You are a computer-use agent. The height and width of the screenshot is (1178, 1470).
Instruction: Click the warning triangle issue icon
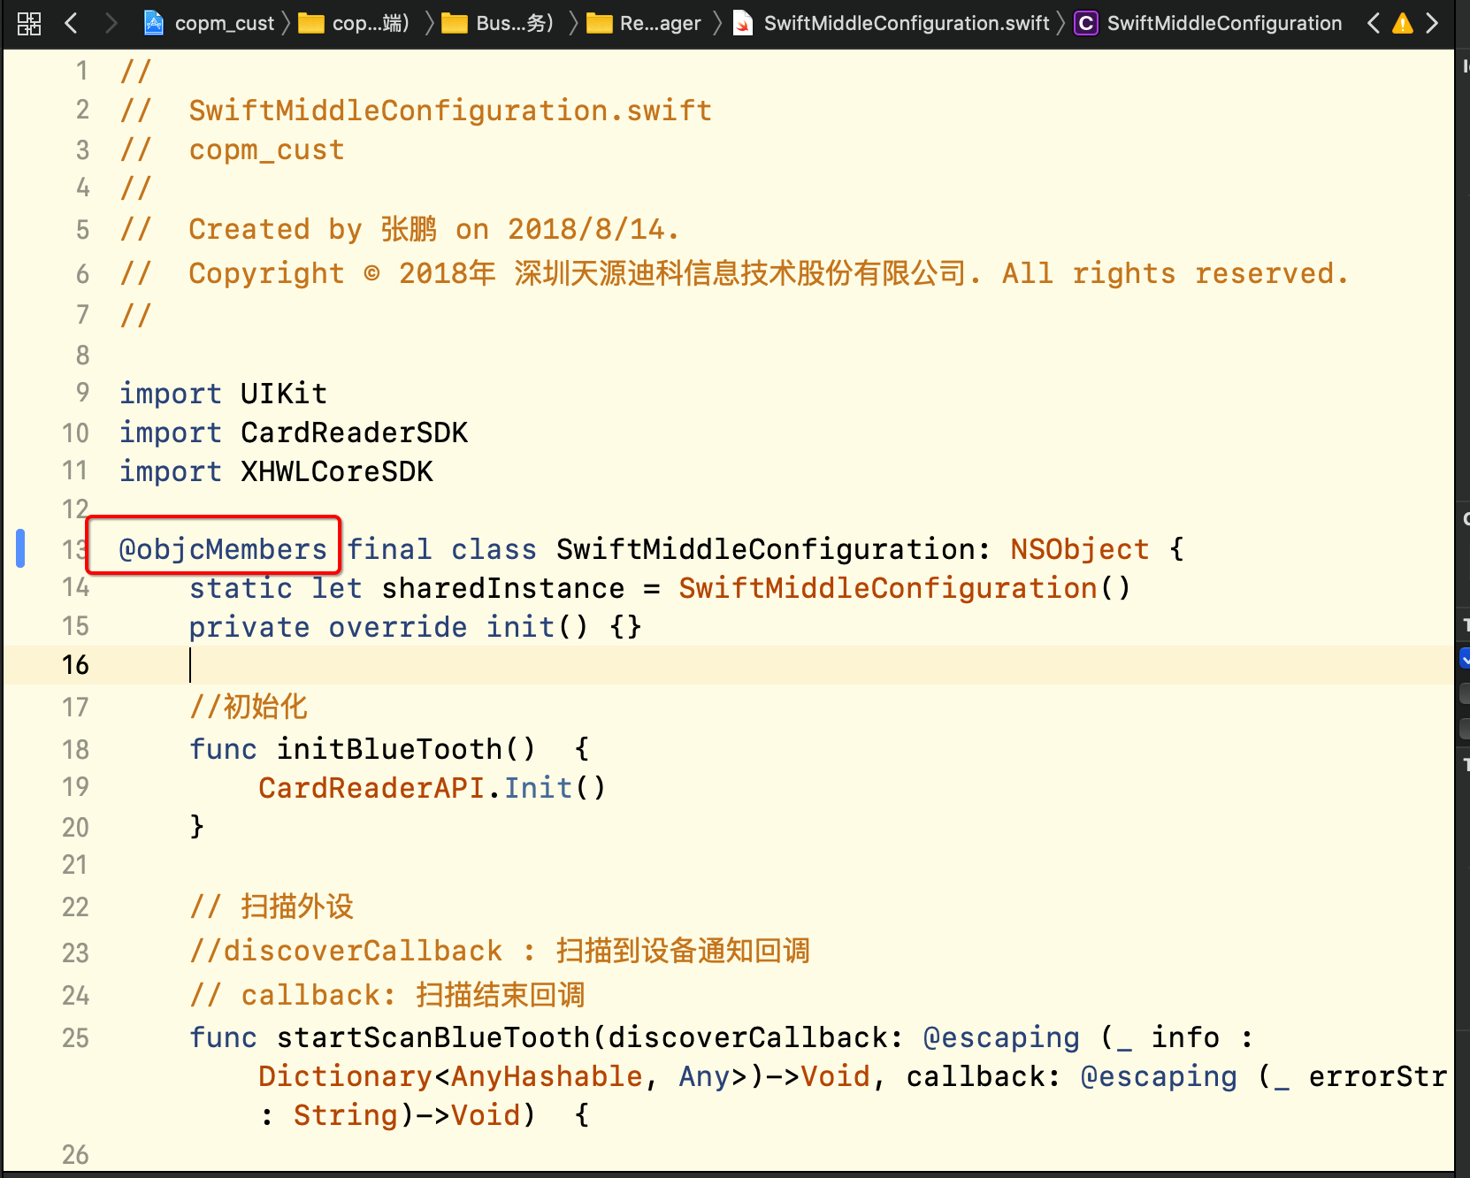pyautogui.click(x=1403, y=23)
